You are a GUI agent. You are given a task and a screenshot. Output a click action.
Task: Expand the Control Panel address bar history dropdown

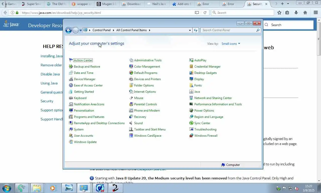tap(190, 30)
